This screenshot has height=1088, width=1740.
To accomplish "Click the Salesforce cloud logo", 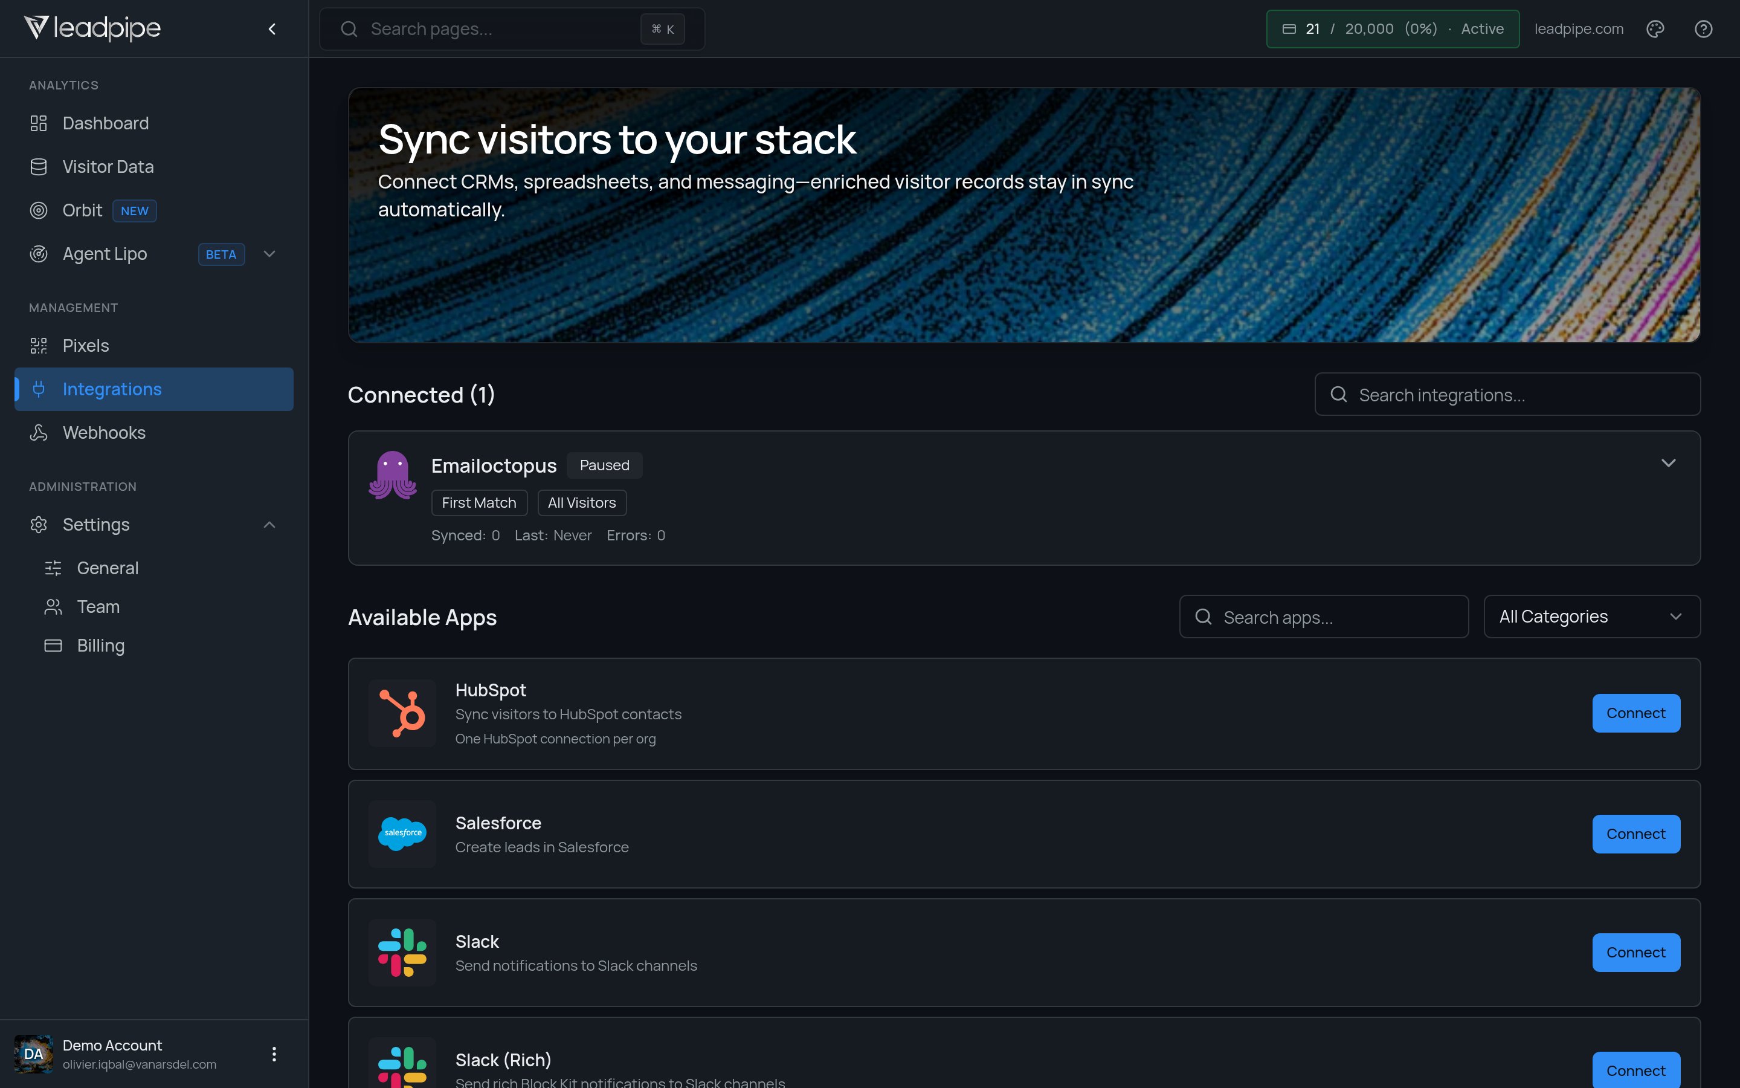I will point(402,834).
